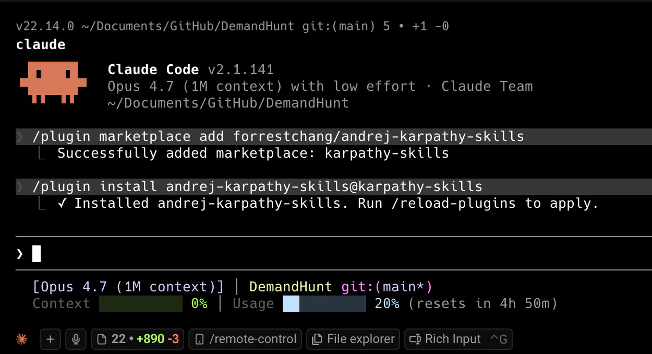The width and height of the screenshot is (652, 354).
Task: Click 'Claude Code v2.1.141' version text
Action: (x=190, y=69)
